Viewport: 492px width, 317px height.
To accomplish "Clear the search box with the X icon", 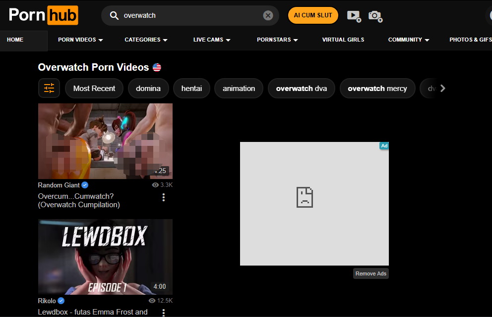I will pos(268,15).
